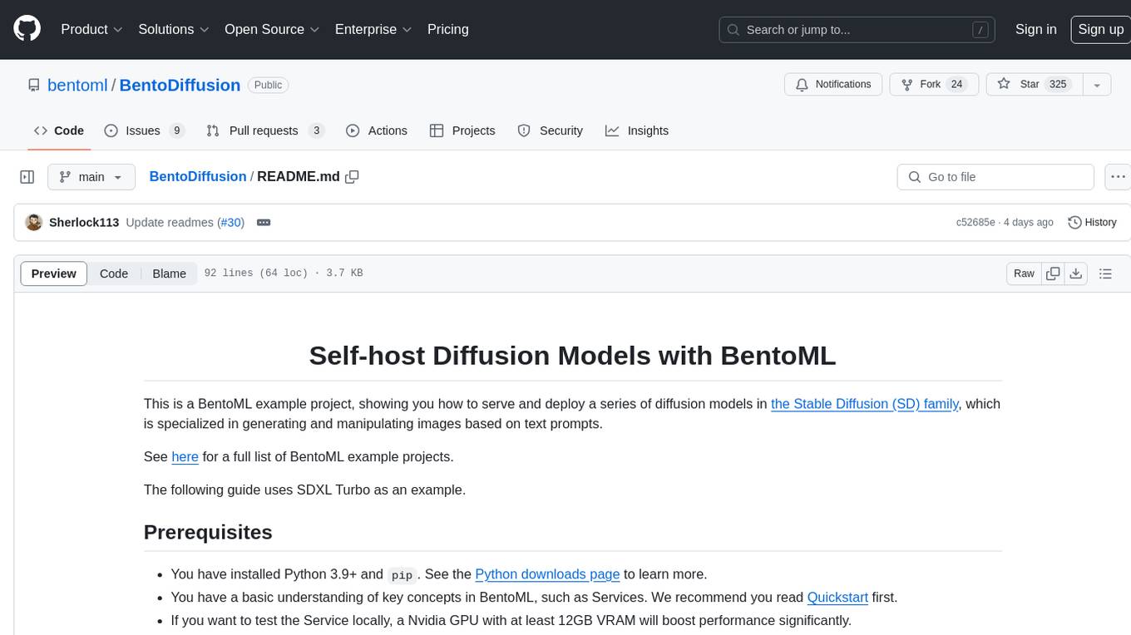The height and width of the screenshot is (635, 1131).
Task: Click the Sign up button
Action: tap(1100, 29)
